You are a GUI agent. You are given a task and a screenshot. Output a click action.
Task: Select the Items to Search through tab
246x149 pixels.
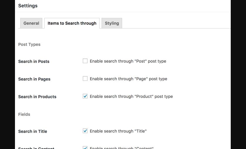click(x=72, y=23)
